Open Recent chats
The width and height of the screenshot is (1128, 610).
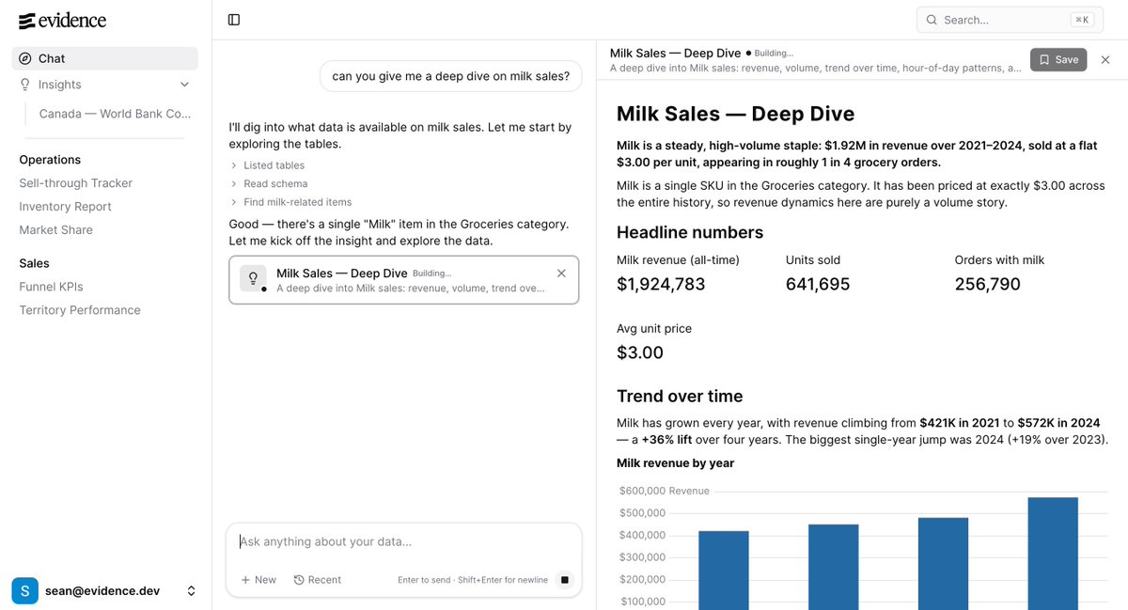(318, 580)
